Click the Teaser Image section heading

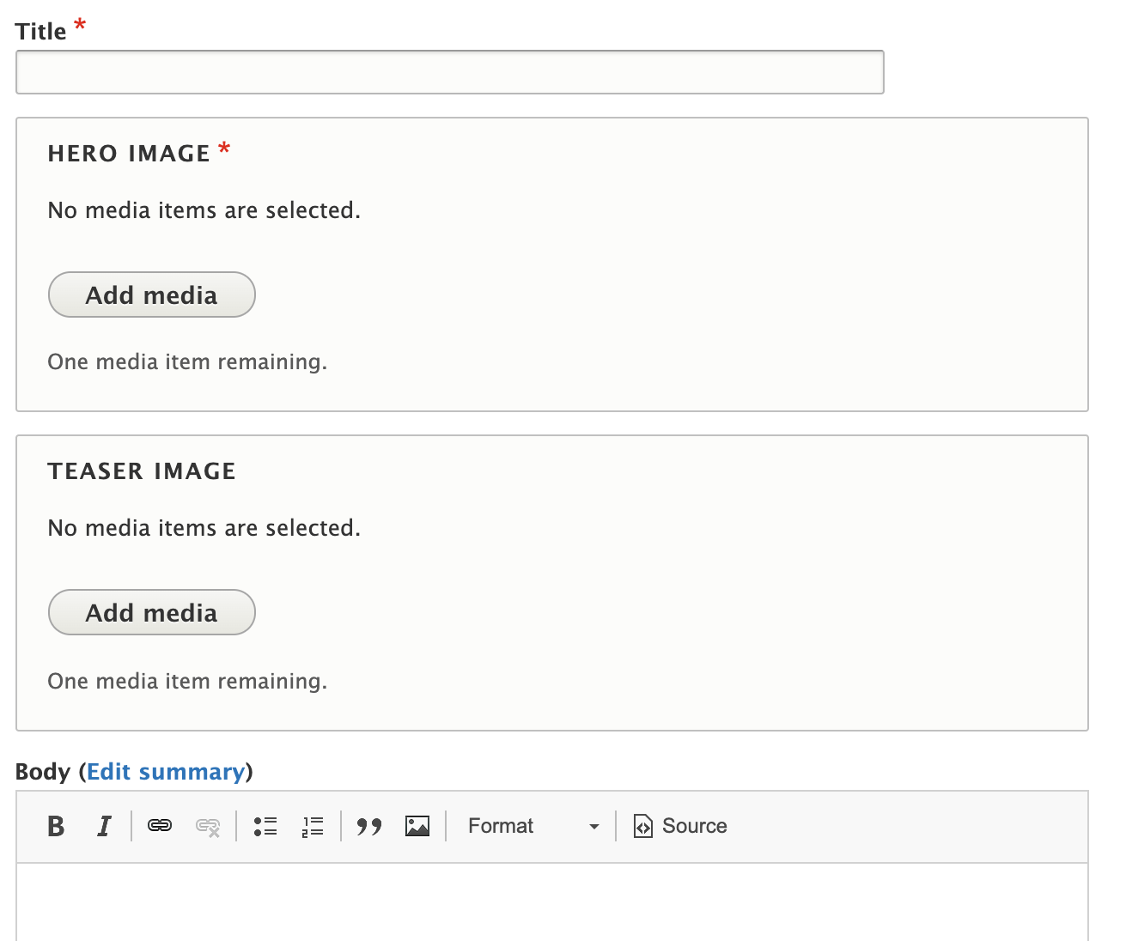[x=141, y=470]
